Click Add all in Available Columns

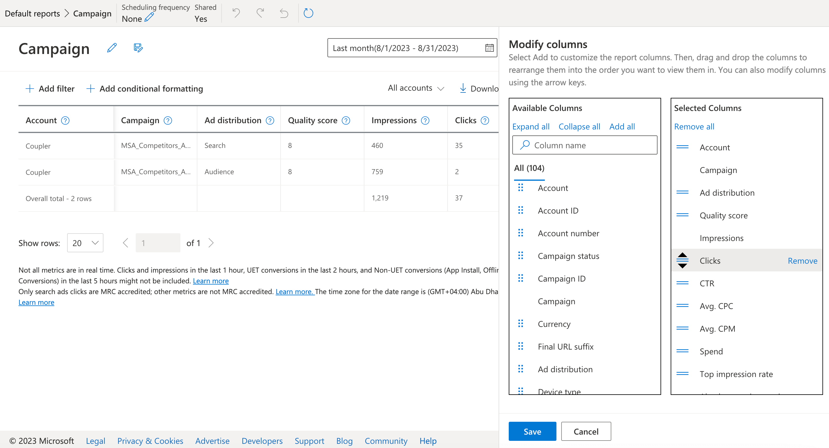622,126
